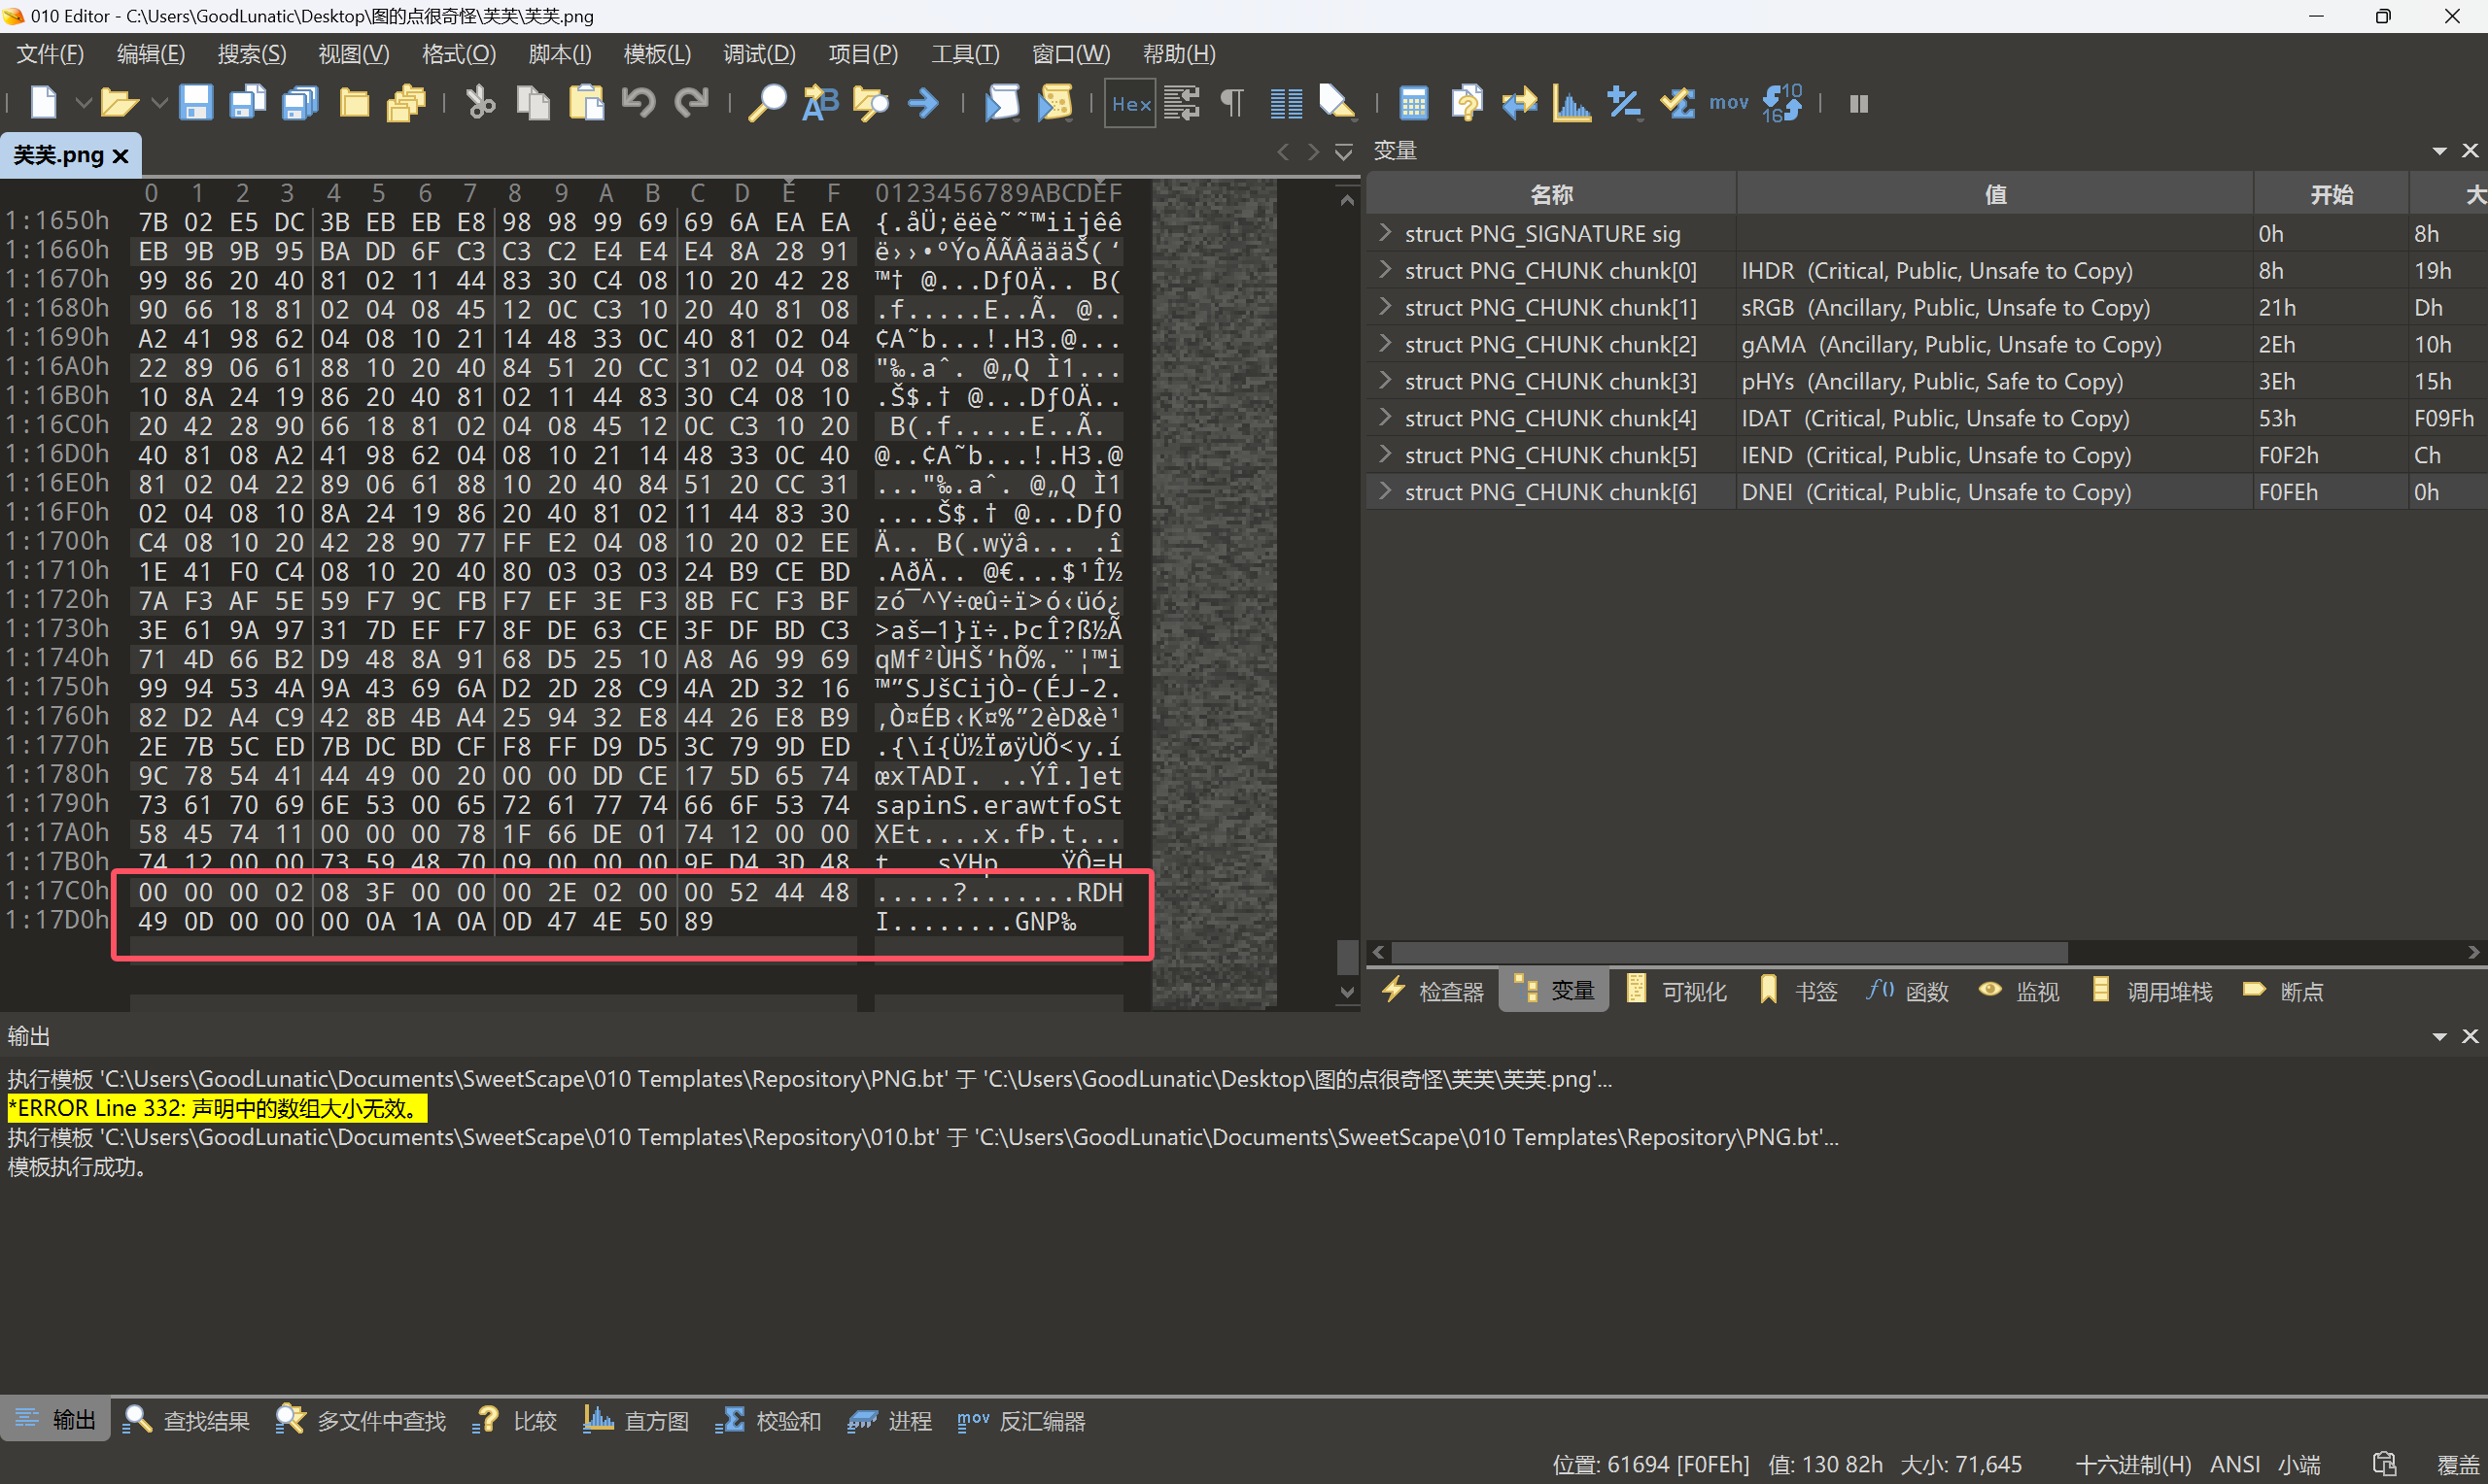Click the Goto blue arrow icon

pyautogui.click(x=923, y=103)
